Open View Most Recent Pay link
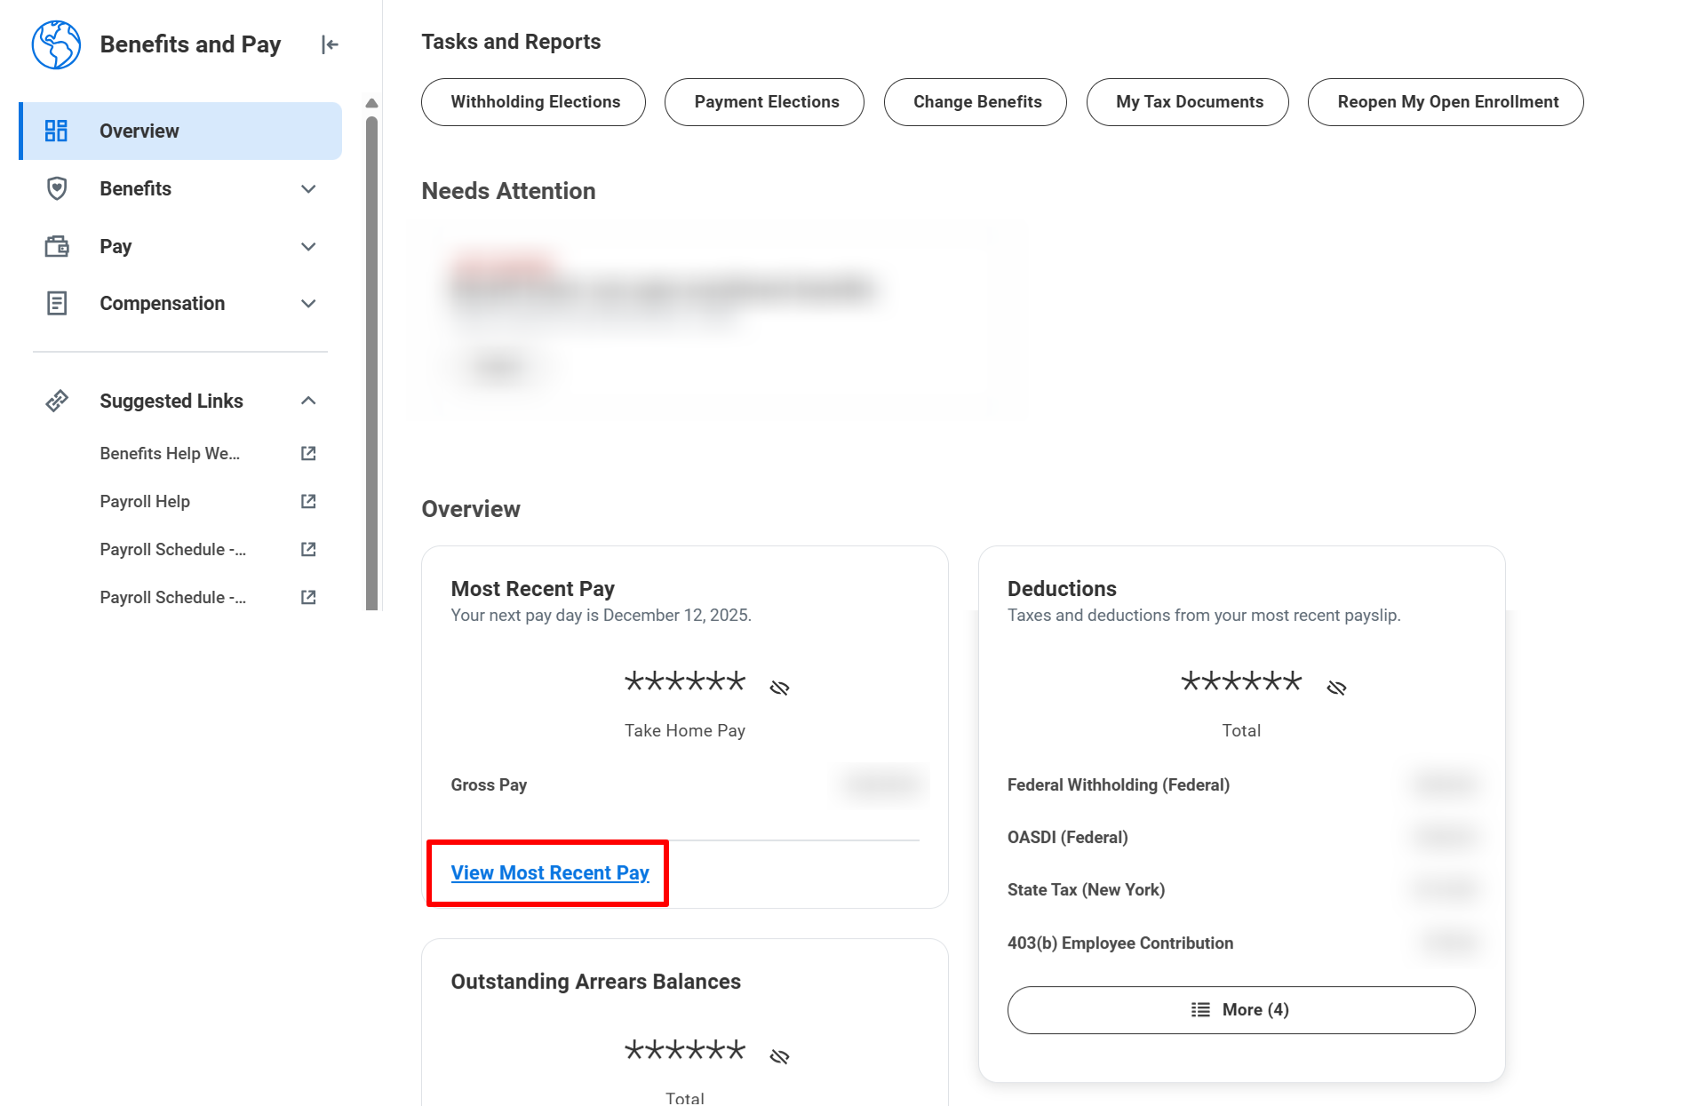Screen dimensions: 1705x1106 (x=550, y=873)
